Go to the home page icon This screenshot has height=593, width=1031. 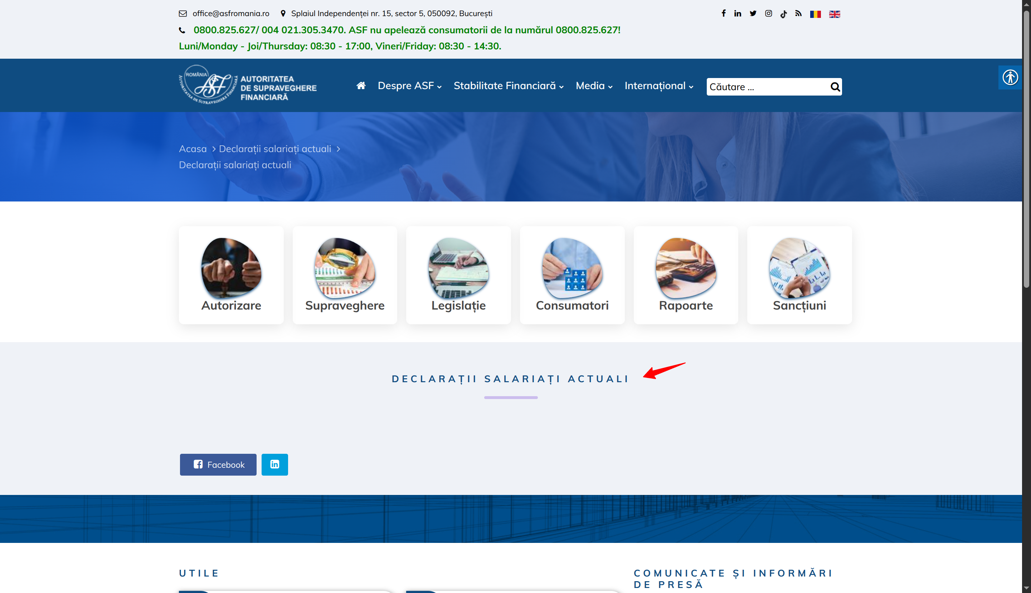tap(361, 86)
